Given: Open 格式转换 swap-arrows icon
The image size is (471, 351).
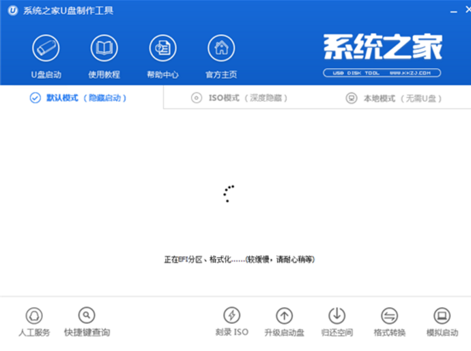Looking at the screenshot, I should 390,316.
